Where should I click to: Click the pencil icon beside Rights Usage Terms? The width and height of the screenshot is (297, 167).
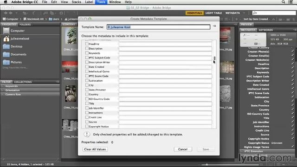(293, 147)
